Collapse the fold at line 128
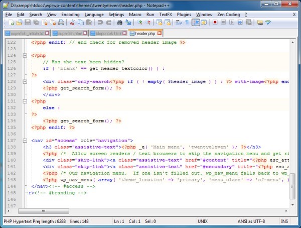301x228 pixels. click(25, 82)
